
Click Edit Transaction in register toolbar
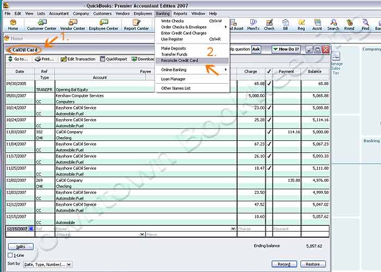tap(78, 59)
